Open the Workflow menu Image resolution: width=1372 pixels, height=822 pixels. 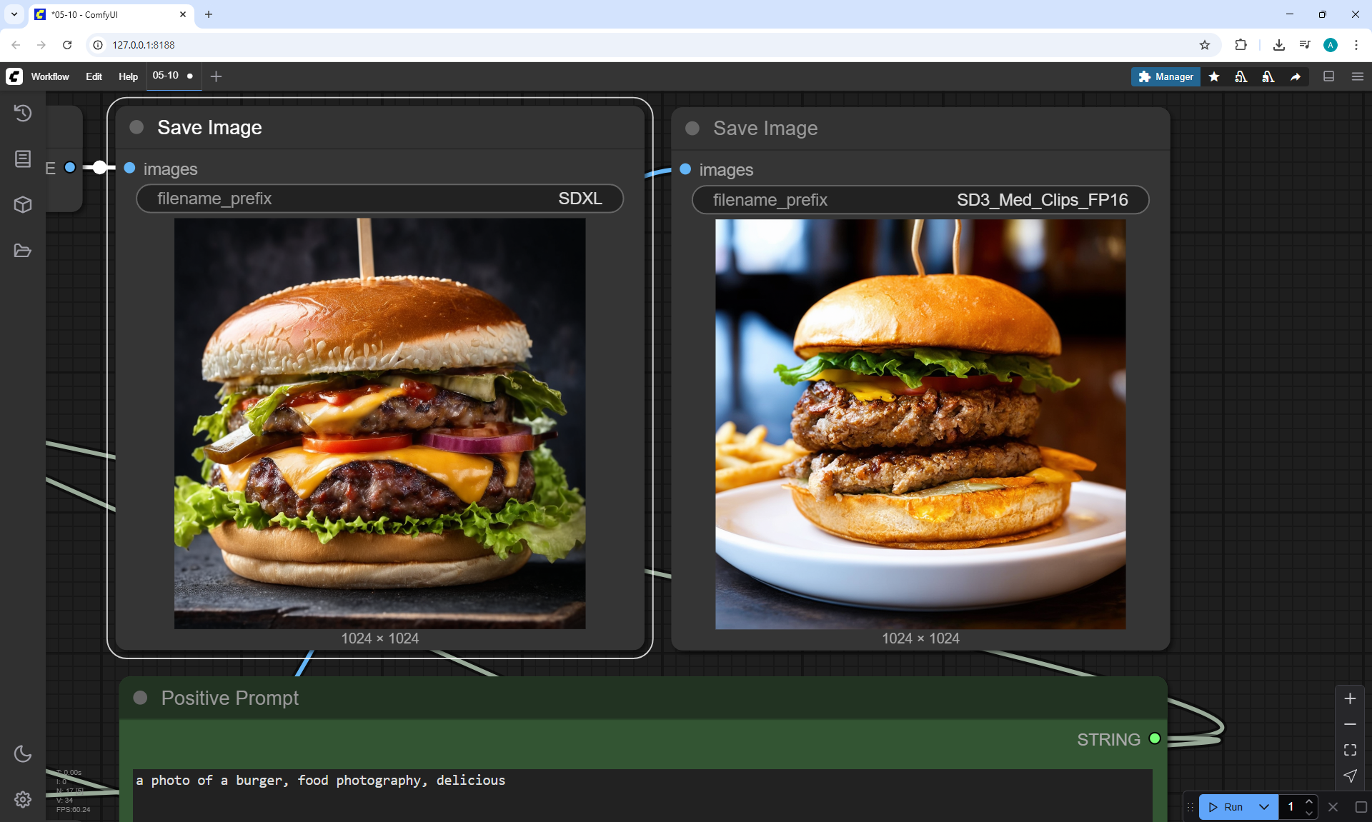coord(50,76)
